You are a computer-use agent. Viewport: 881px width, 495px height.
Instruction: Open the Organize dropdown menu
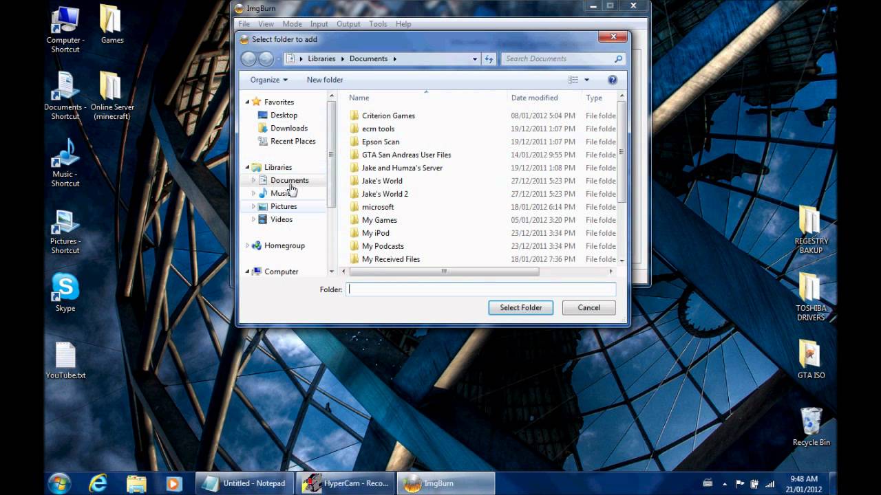coord(269,80)
